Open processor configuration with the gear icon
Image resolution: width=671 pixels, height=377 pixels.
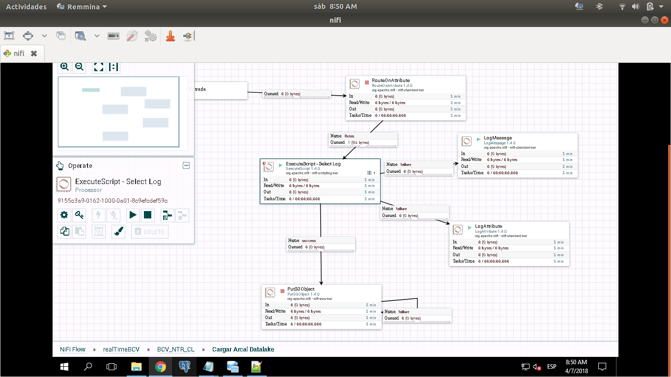[x=64, y=215]
